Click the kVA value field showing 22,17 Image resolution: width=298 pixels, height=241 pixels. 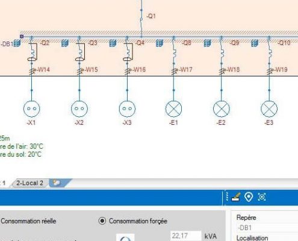click(186, 236)
